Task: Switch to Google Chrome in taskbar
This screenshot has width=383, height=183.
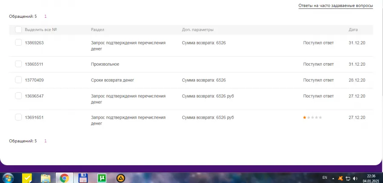Action: (64, 178)
